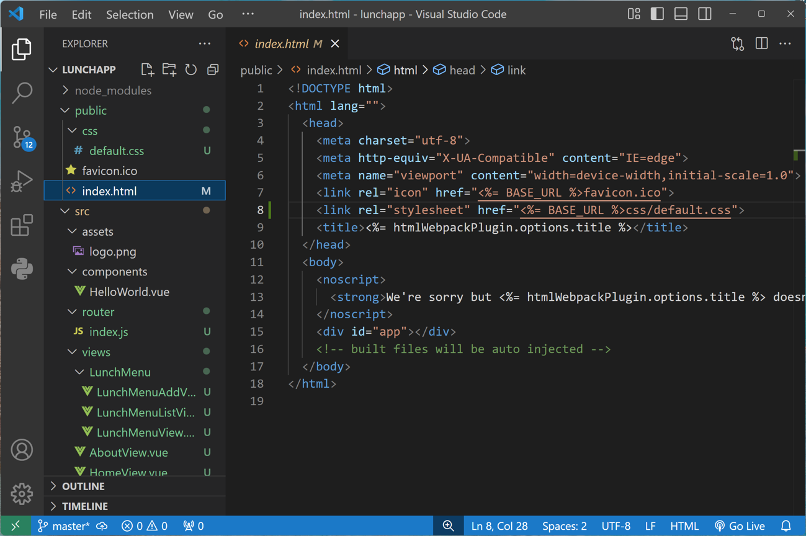Open a remote window

click(15, 526)
